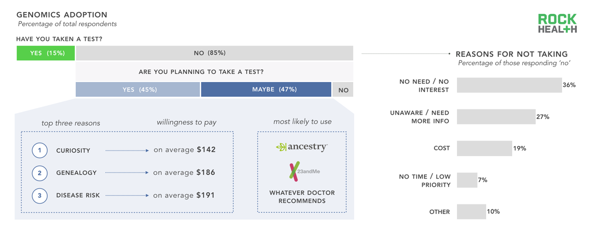Screen dimensions: 602x250
Task: Click the Rock Health logo
Action: pyautogui.click(x=557, y=23)
